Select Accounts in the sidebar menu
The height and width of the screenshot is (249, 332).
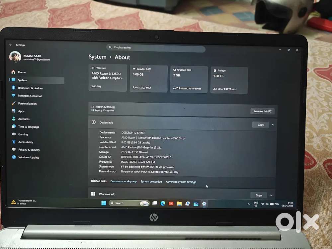24,119
